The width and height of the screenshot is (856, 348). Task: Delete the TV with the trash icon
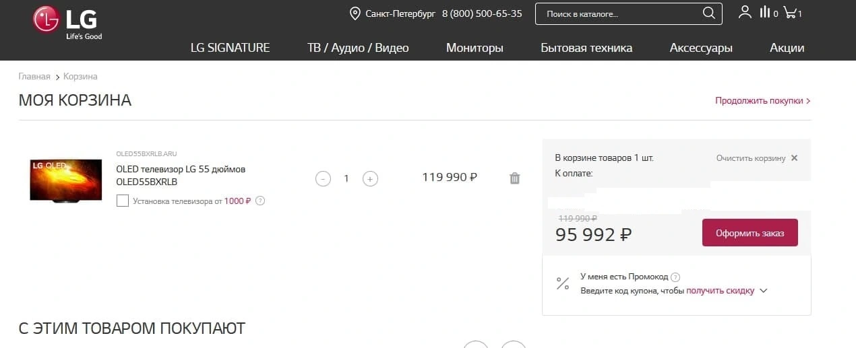coord(515,178)
